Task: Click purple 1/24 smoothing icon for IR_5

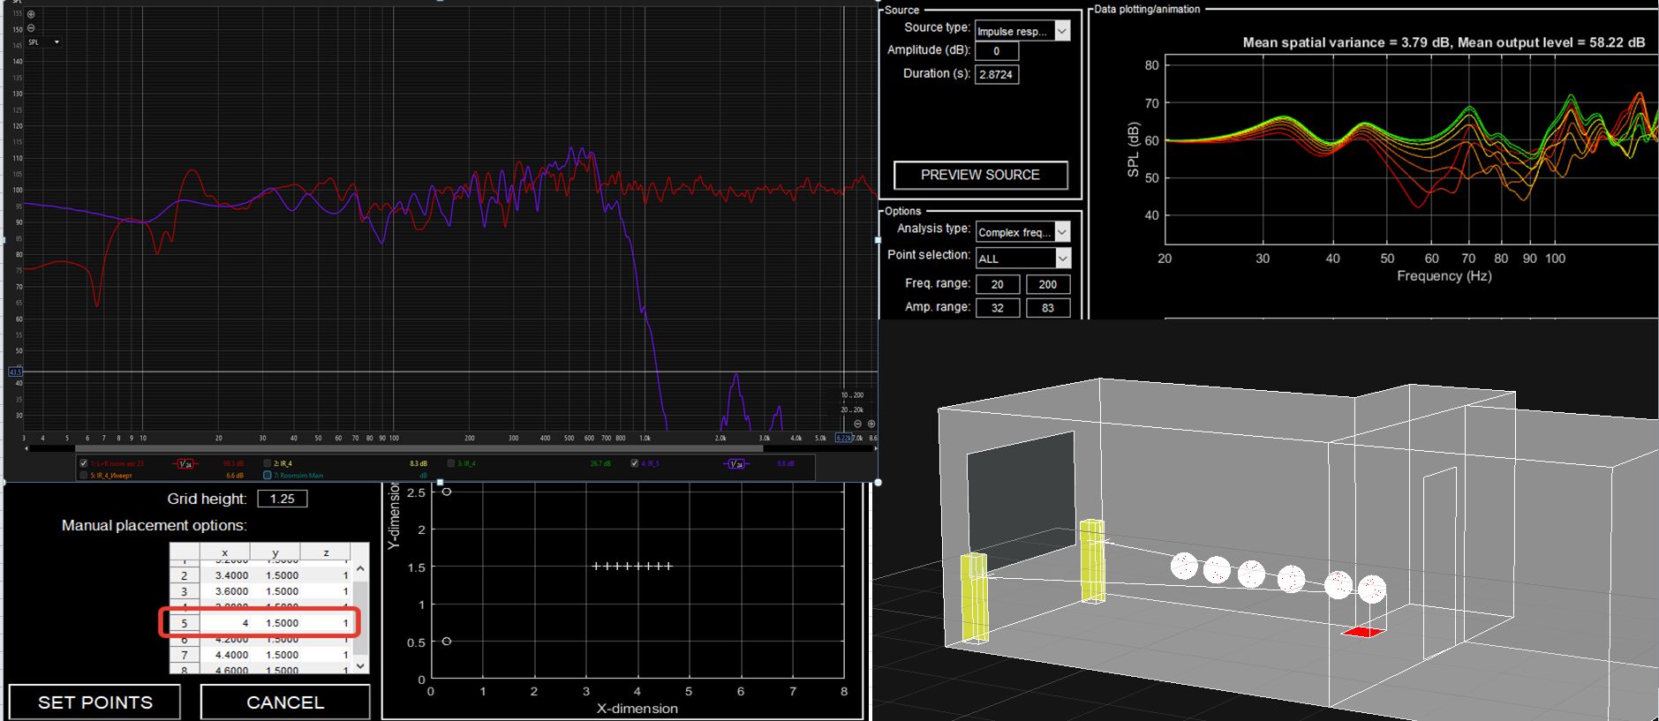Action: [736, 463]
